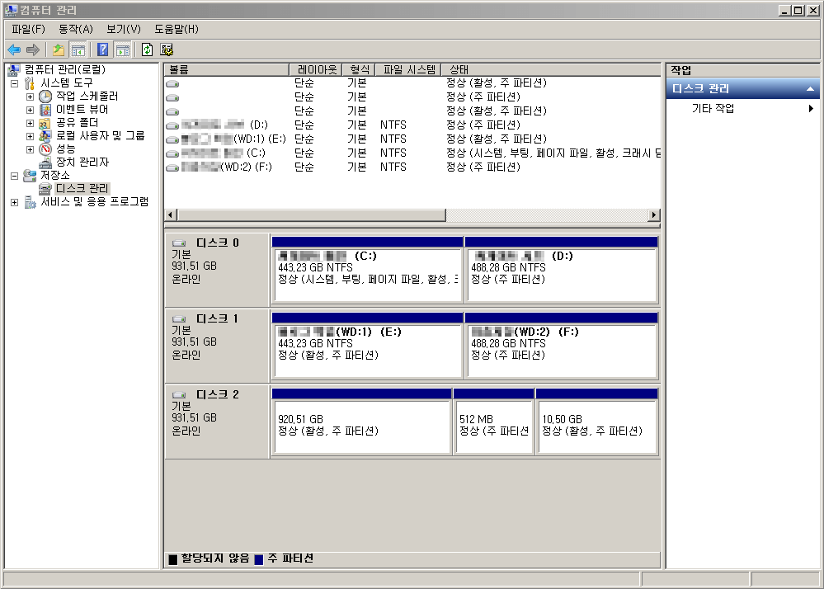Select the (WD:2) (F:) volume row
This screenshot has height=589, width=824.
(412, 167)
